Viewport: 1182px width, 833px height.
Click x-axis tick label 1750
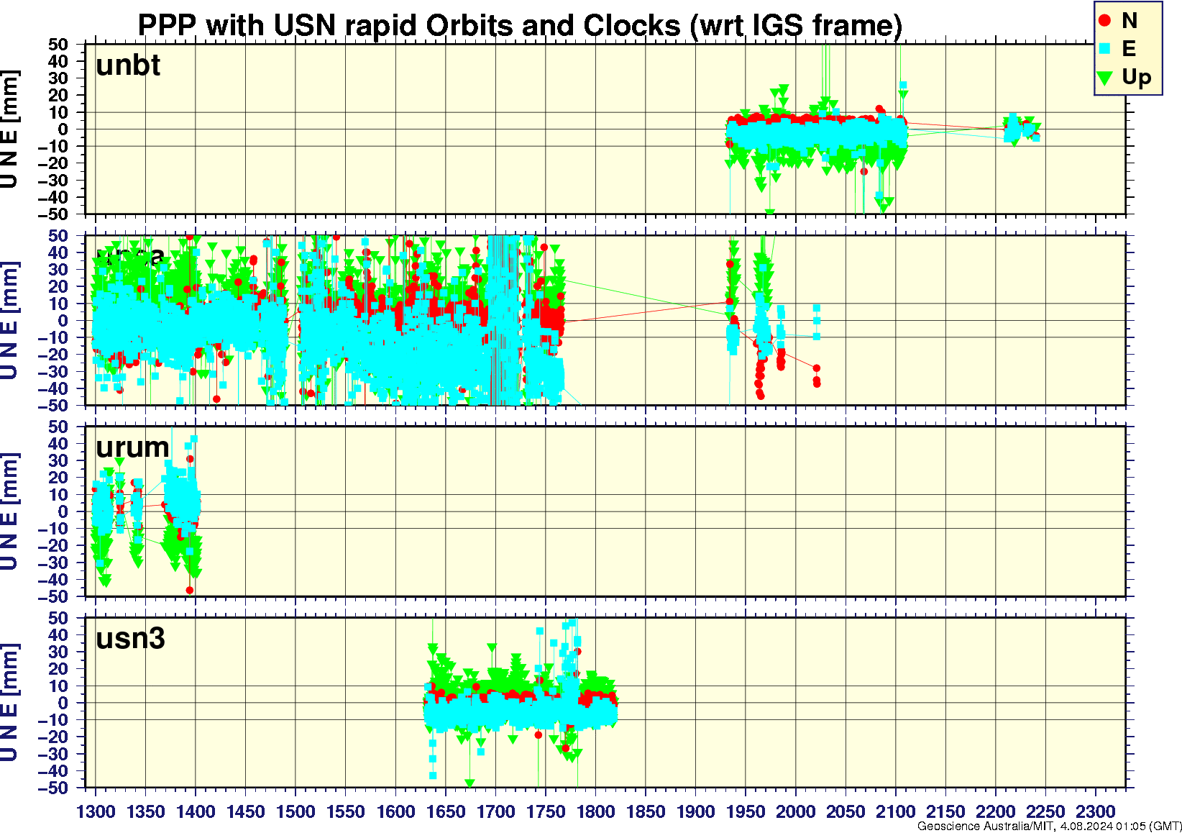tap(546, 811)
